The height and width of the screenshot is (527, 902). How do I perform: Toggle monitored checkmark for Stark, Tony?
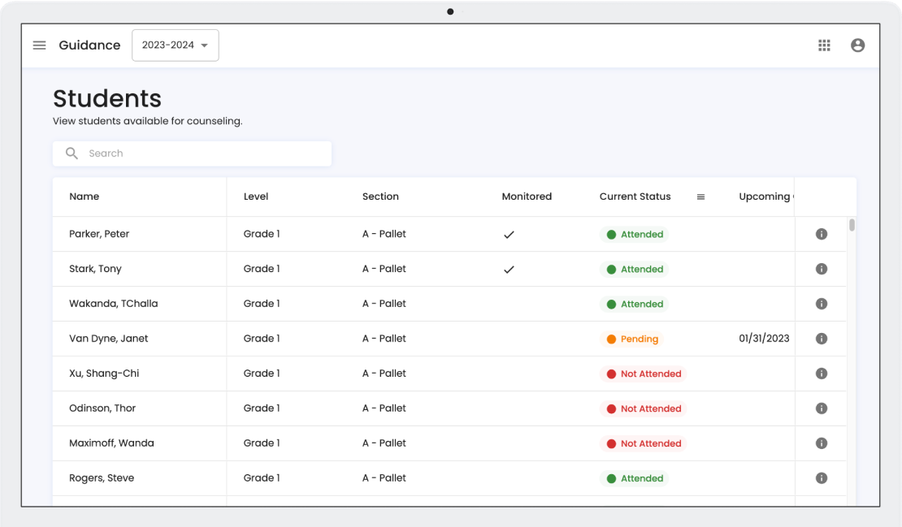(509, 269)
